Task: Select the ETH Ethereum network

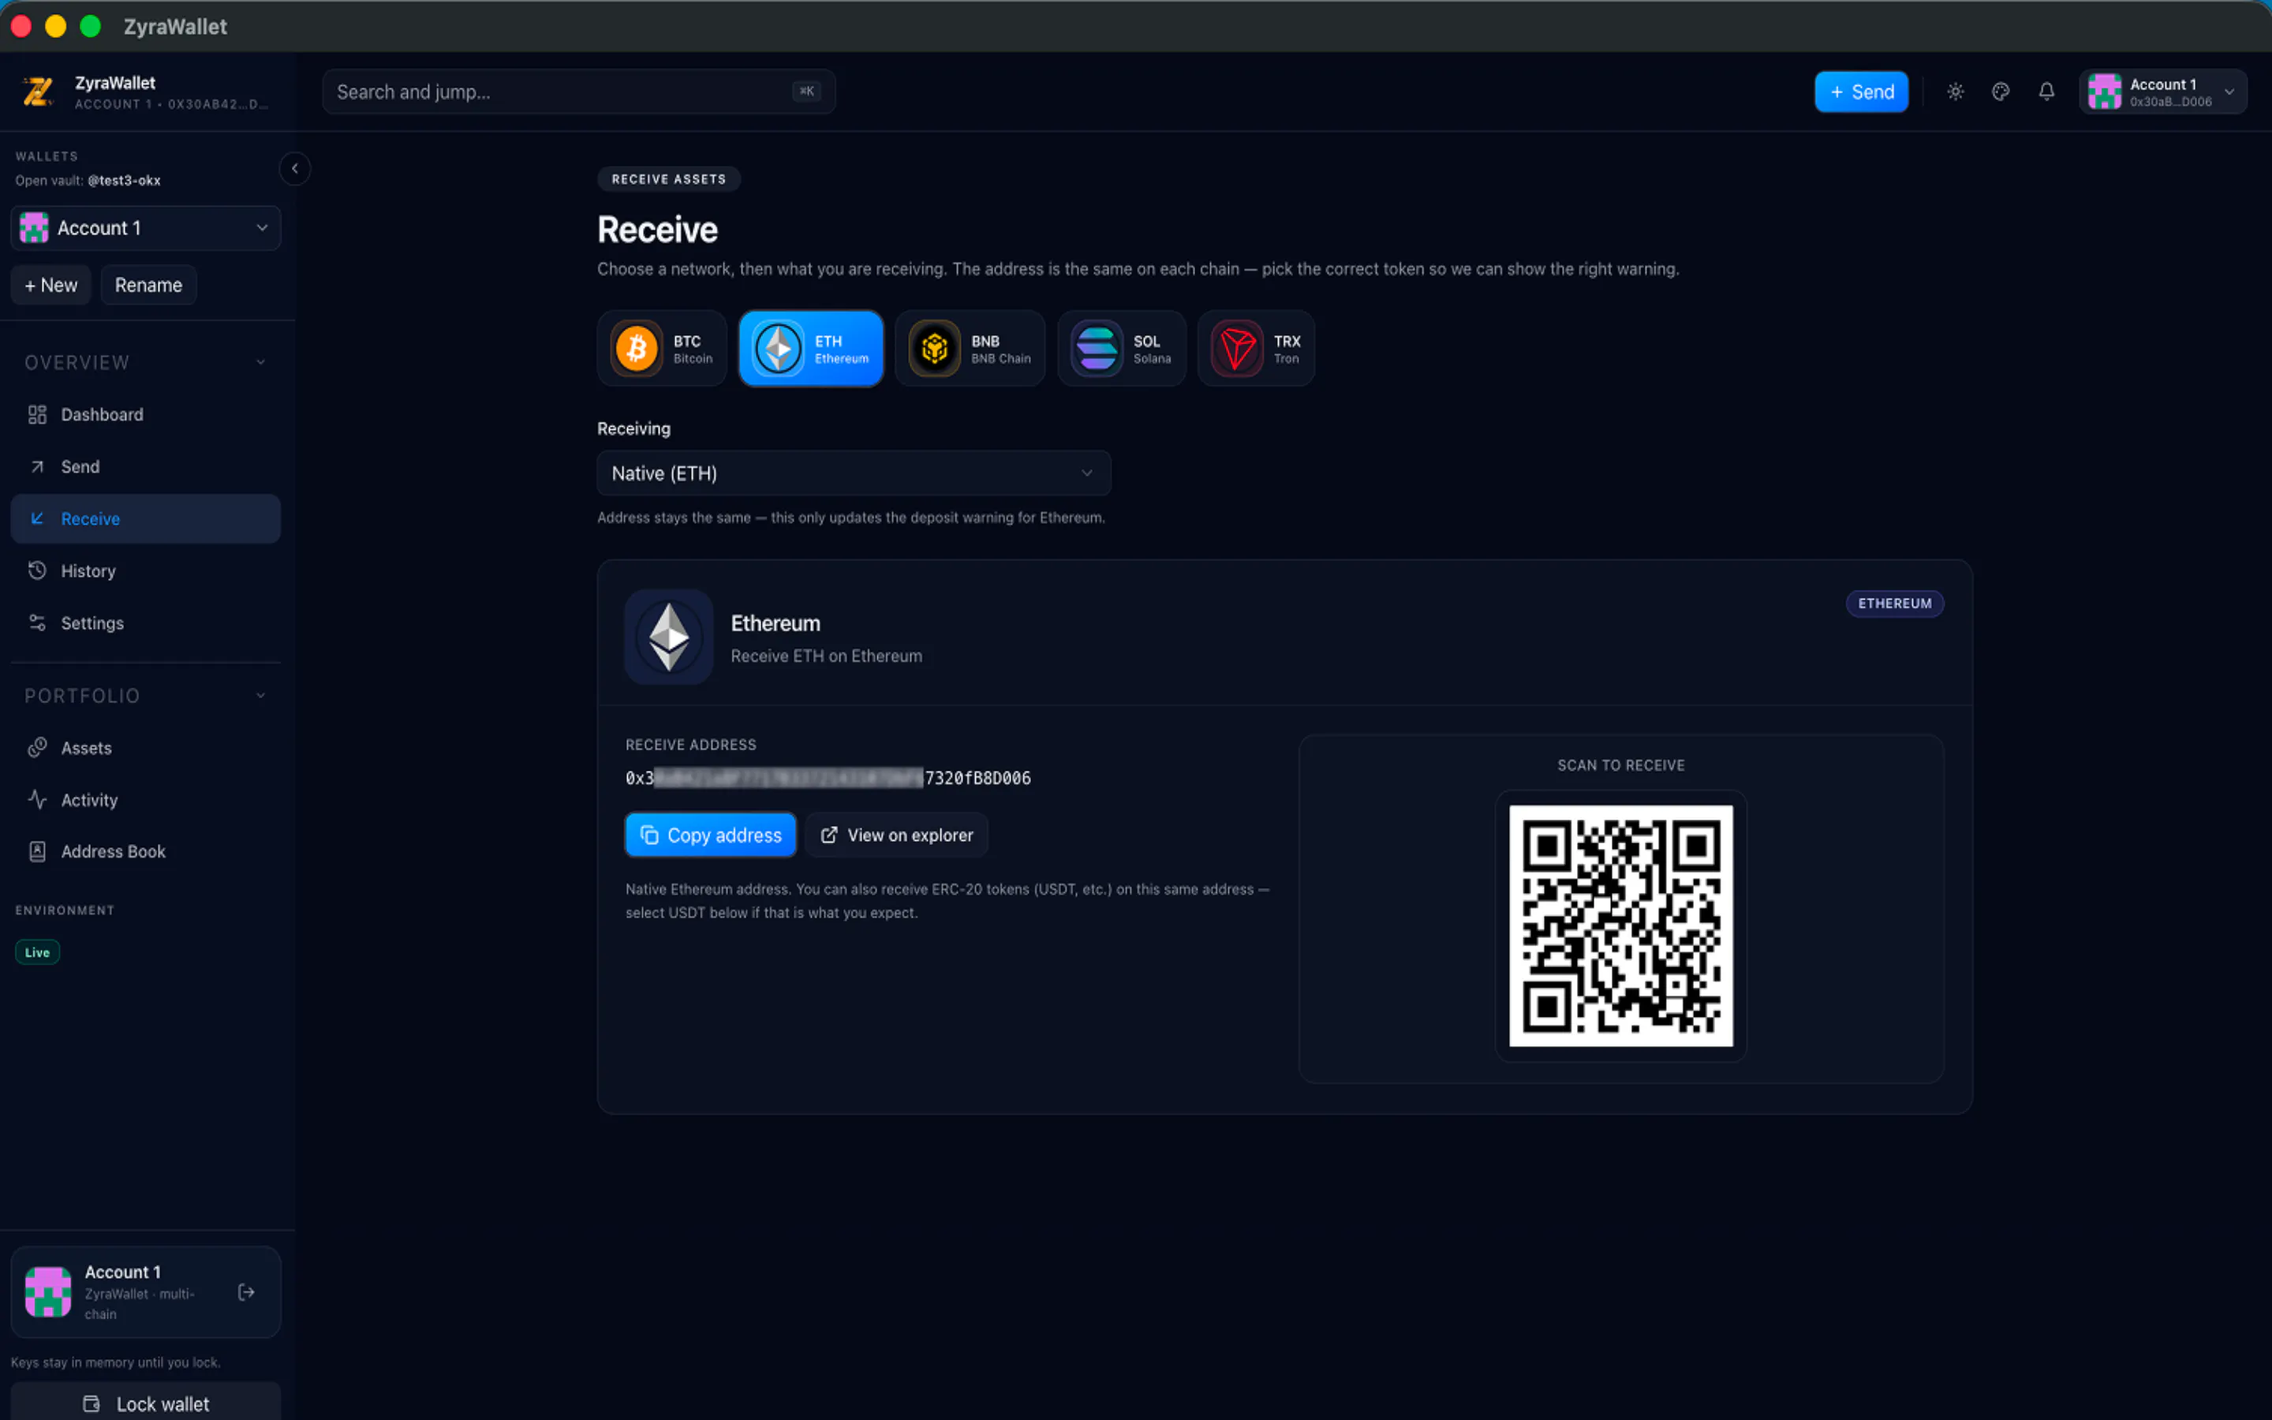Action: click(811, 349)
